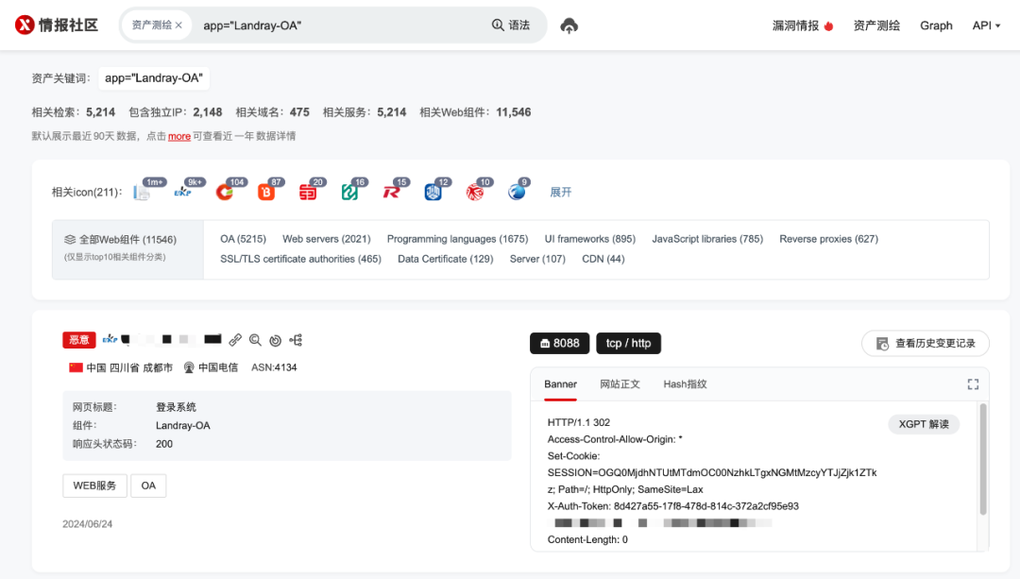1020x579 pixels.
Task: Select the globe icon with 9 badge
Action: 517,192
